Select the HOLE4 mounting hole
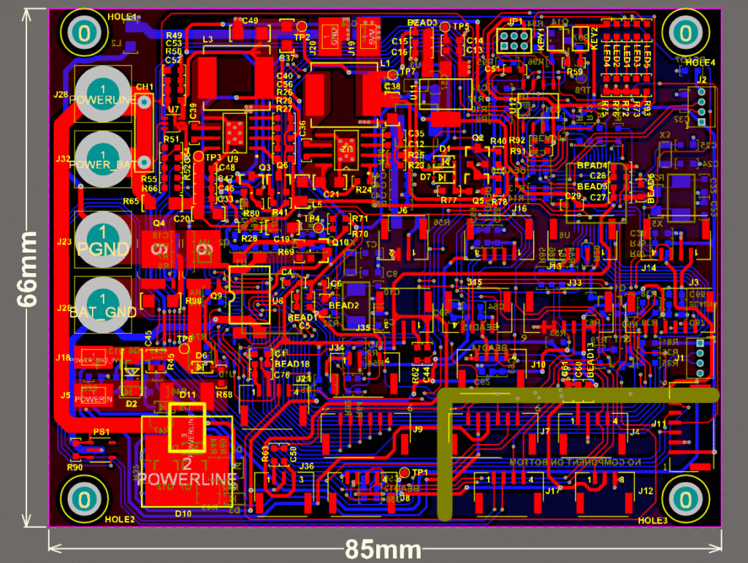The height and width of the screenshot is (563, 748). [685, 33]
